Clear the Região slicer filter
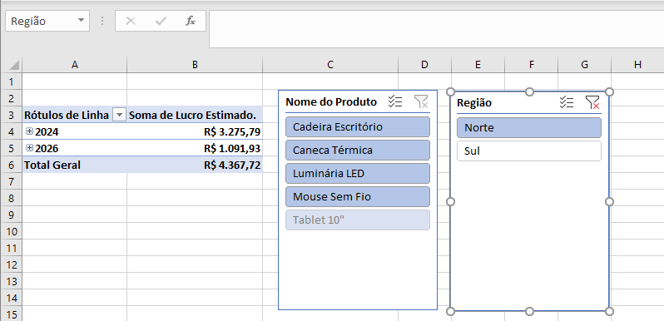Screen dimensions: 664x321 pyautogui.click(x=592, y=102)
